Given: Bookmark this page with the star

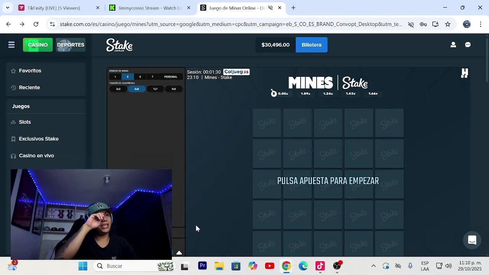Looking at the screenshot, I should point(448,24).
